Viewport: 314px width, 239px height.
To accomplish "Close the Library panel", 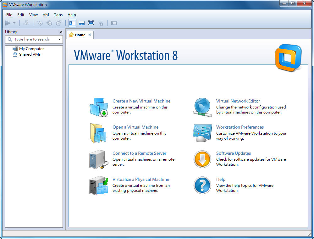I will point(61,32).
